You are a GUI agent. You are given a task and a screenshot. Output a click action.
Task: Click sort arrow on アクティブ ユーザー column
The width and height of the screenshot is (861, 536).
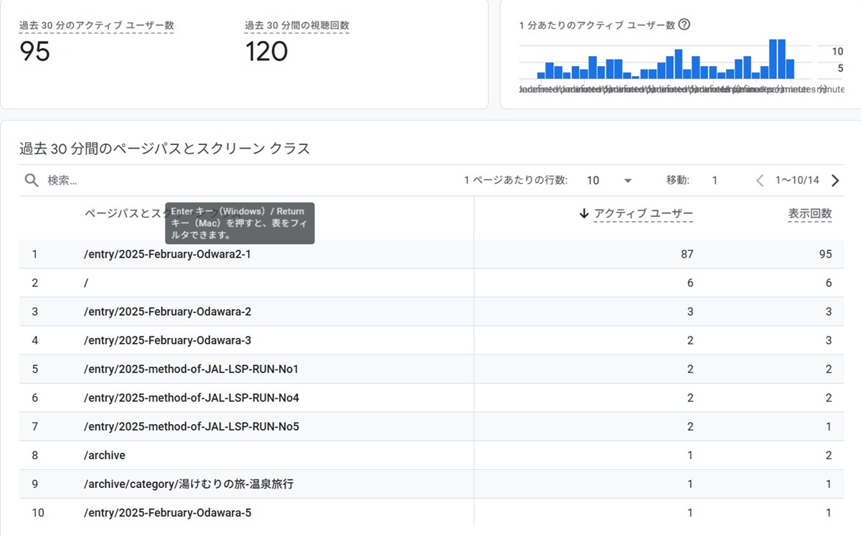pos(584,214)
